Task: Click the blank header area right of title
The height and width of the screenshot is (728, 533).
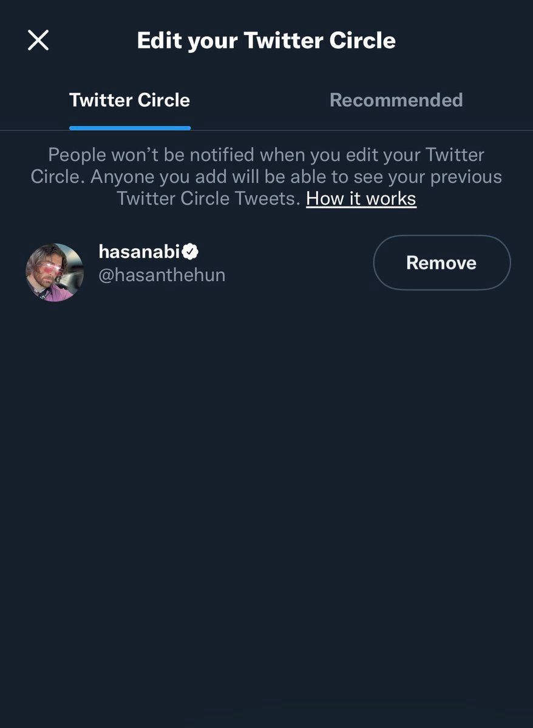Action: (461, 41)
